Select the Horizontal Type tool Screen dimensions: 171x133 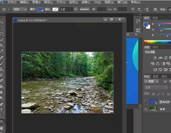pyautogui.click(x=2, y=110)
